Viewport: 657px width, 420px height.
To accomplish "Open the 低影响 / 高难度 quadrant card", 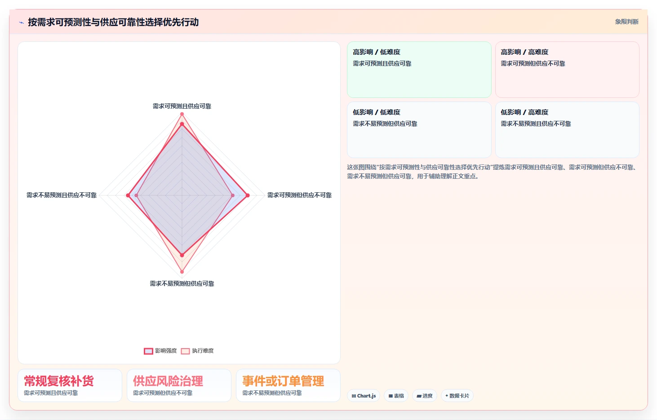I will point(567,130).
